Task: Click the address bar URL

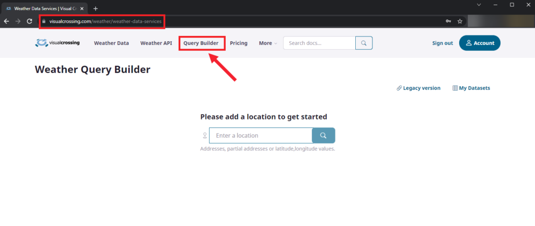Action: 106,21
